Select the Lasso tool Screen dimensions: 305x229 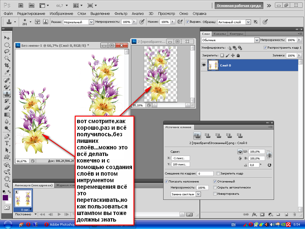point(7,52)
